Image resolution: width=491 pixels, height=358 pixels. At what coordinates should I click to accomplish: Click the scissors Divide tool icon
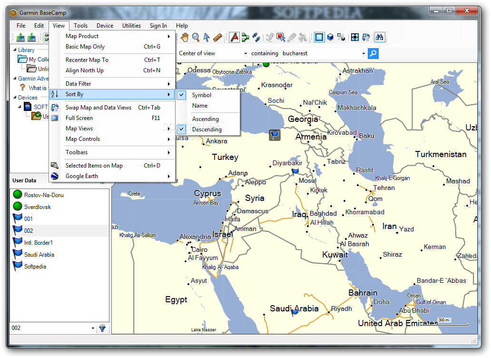(303, 37)
